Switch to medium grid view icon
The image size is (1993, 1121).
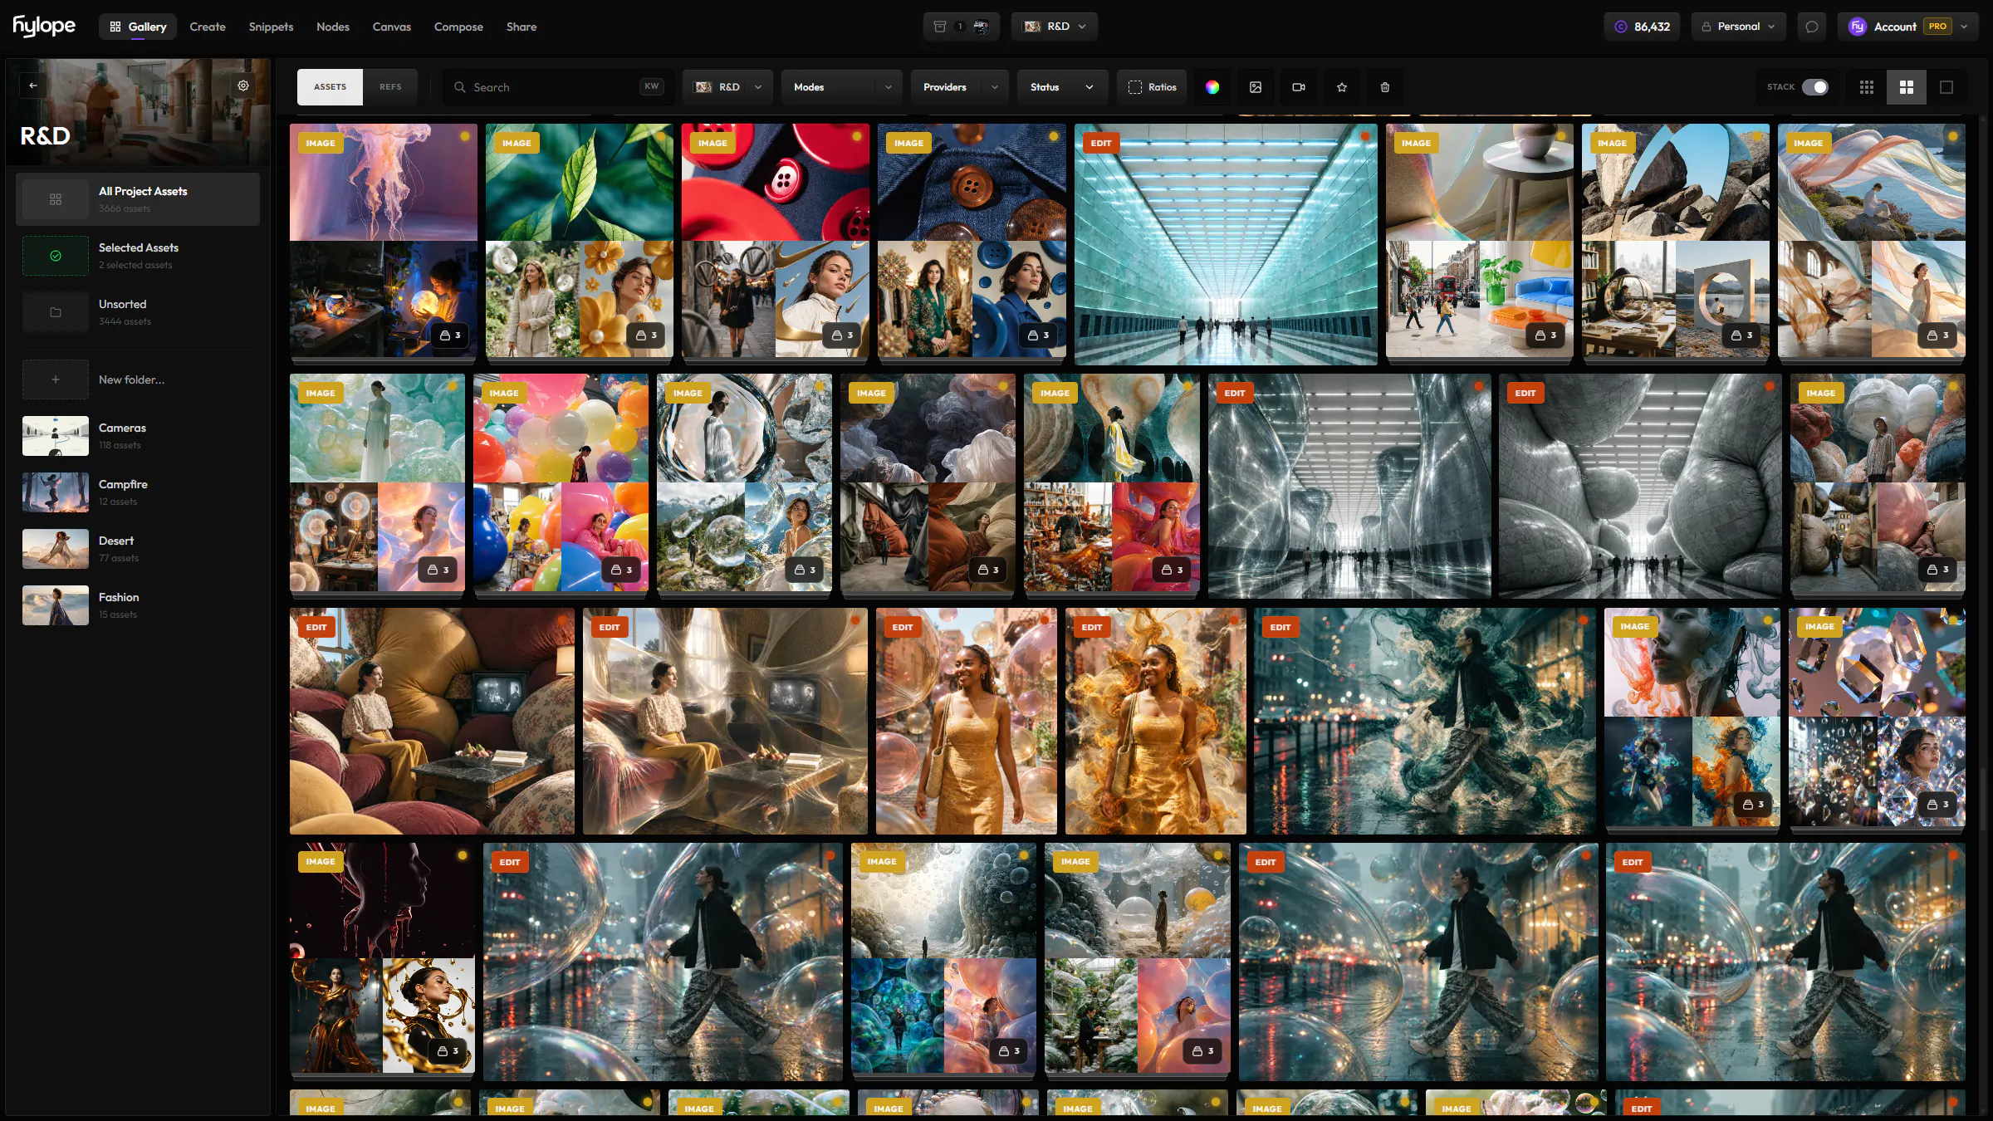tap(1907, 87)
